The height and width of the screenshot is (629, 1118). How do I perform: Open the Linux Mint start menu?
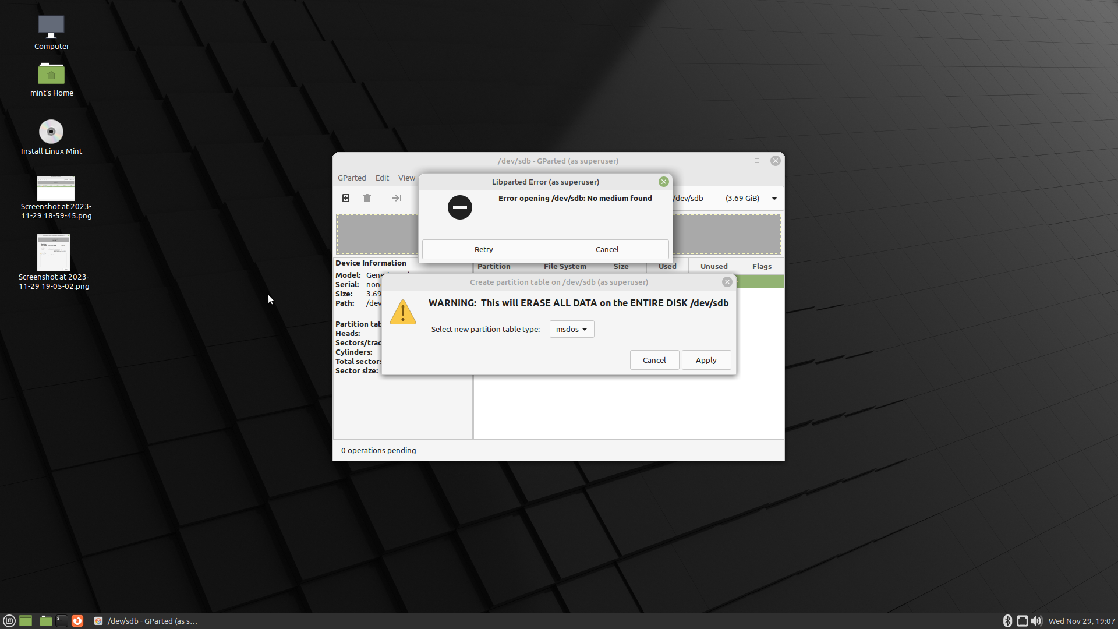click(x=9, y=621)
